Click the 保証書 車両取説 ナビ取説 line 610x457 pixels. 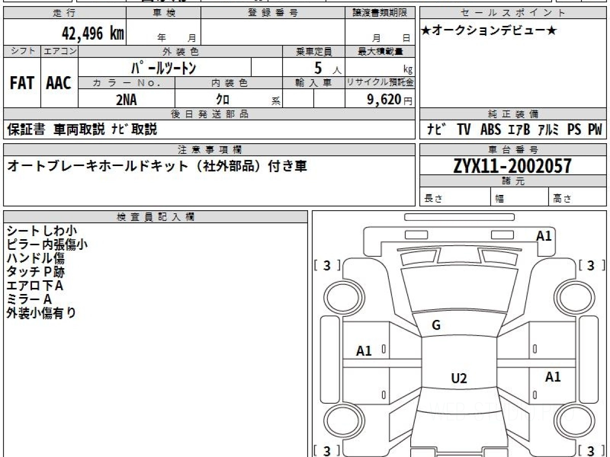click(x=82, y=129)
